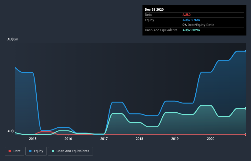Click the 2015 x-axis label
The image size is (251, 161).
click(x=33, y=139)
